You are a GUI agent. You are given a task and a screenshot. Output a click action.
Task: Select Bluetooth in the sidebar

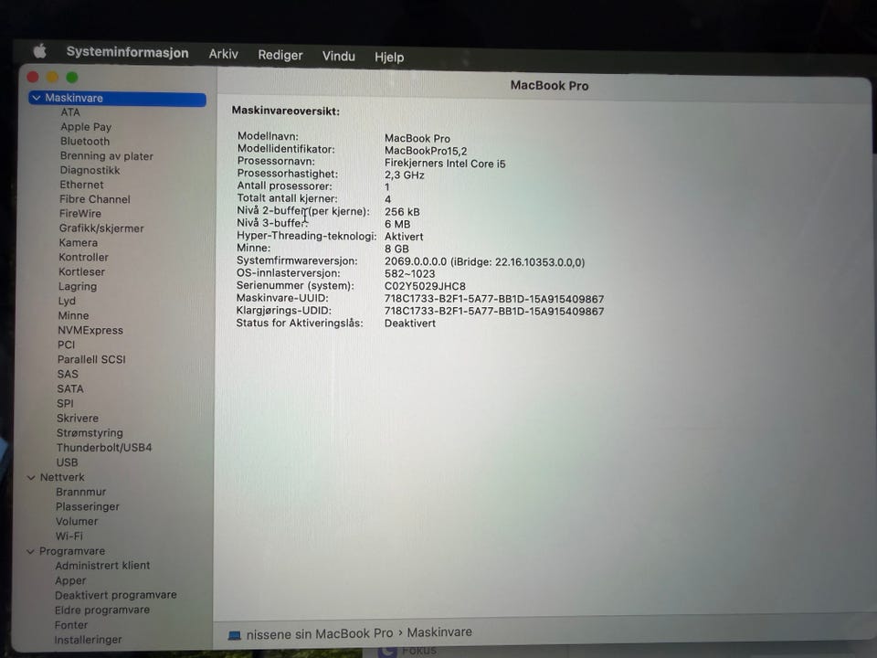point(85,142)
